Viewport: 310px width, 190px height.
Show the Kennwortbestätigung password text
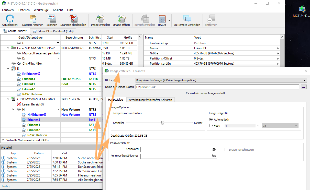click(x=214, y=156)
